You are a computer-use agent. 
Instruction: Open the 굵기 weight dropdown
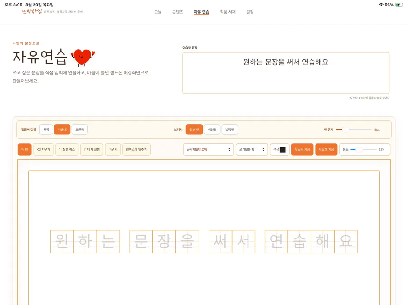pos(252,149)
